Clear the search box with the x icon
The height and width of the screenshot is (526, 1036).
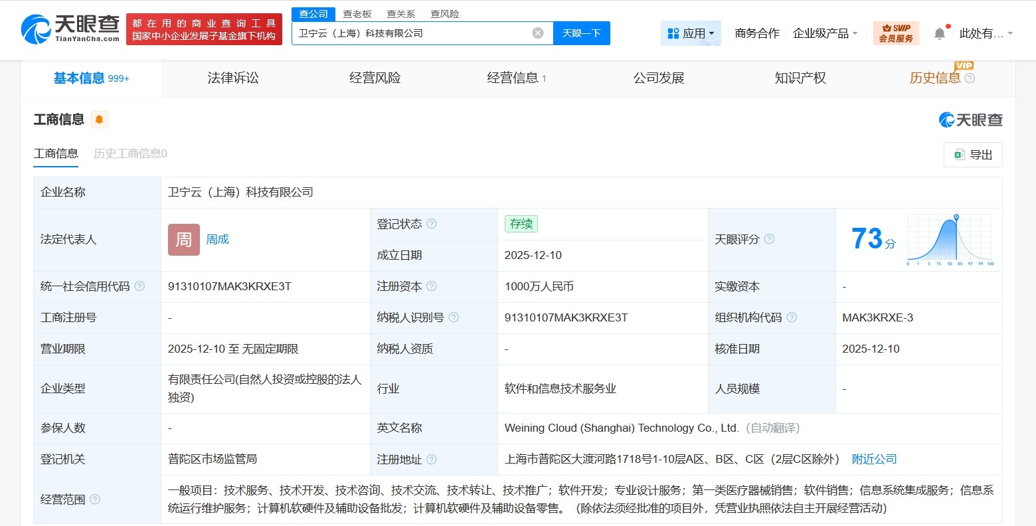pyautogui.click(x=537, y=33)
